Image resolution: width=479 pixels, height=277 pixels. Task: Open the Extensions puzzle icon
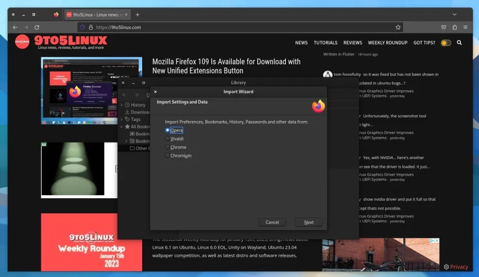point(455,27)
